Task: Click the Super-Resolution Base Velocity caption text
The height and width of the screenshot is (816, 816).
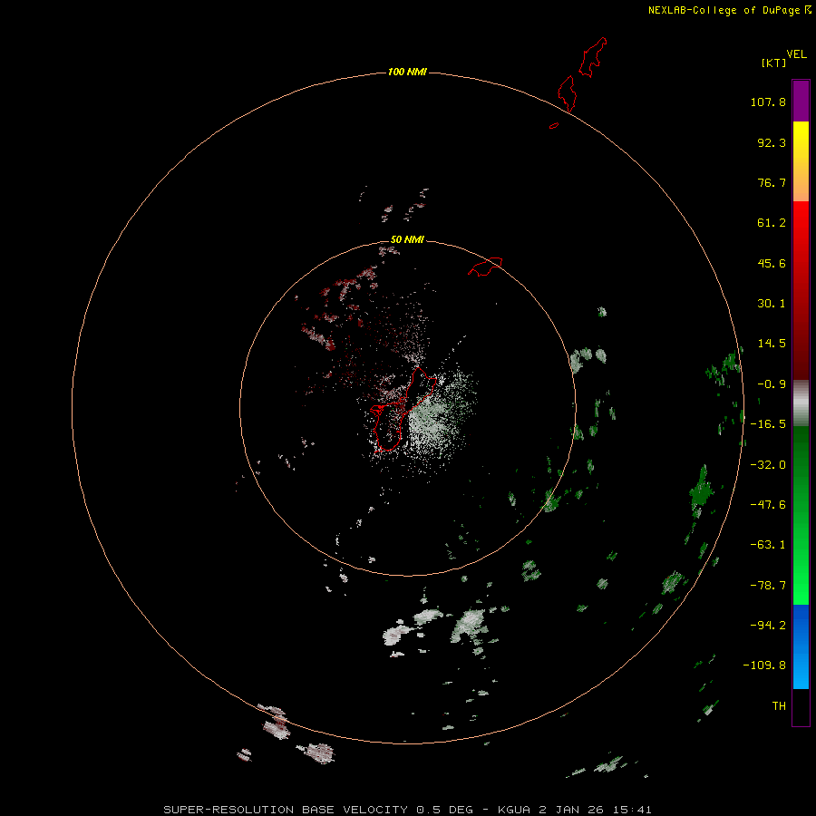Action: (x=407, y=810)
